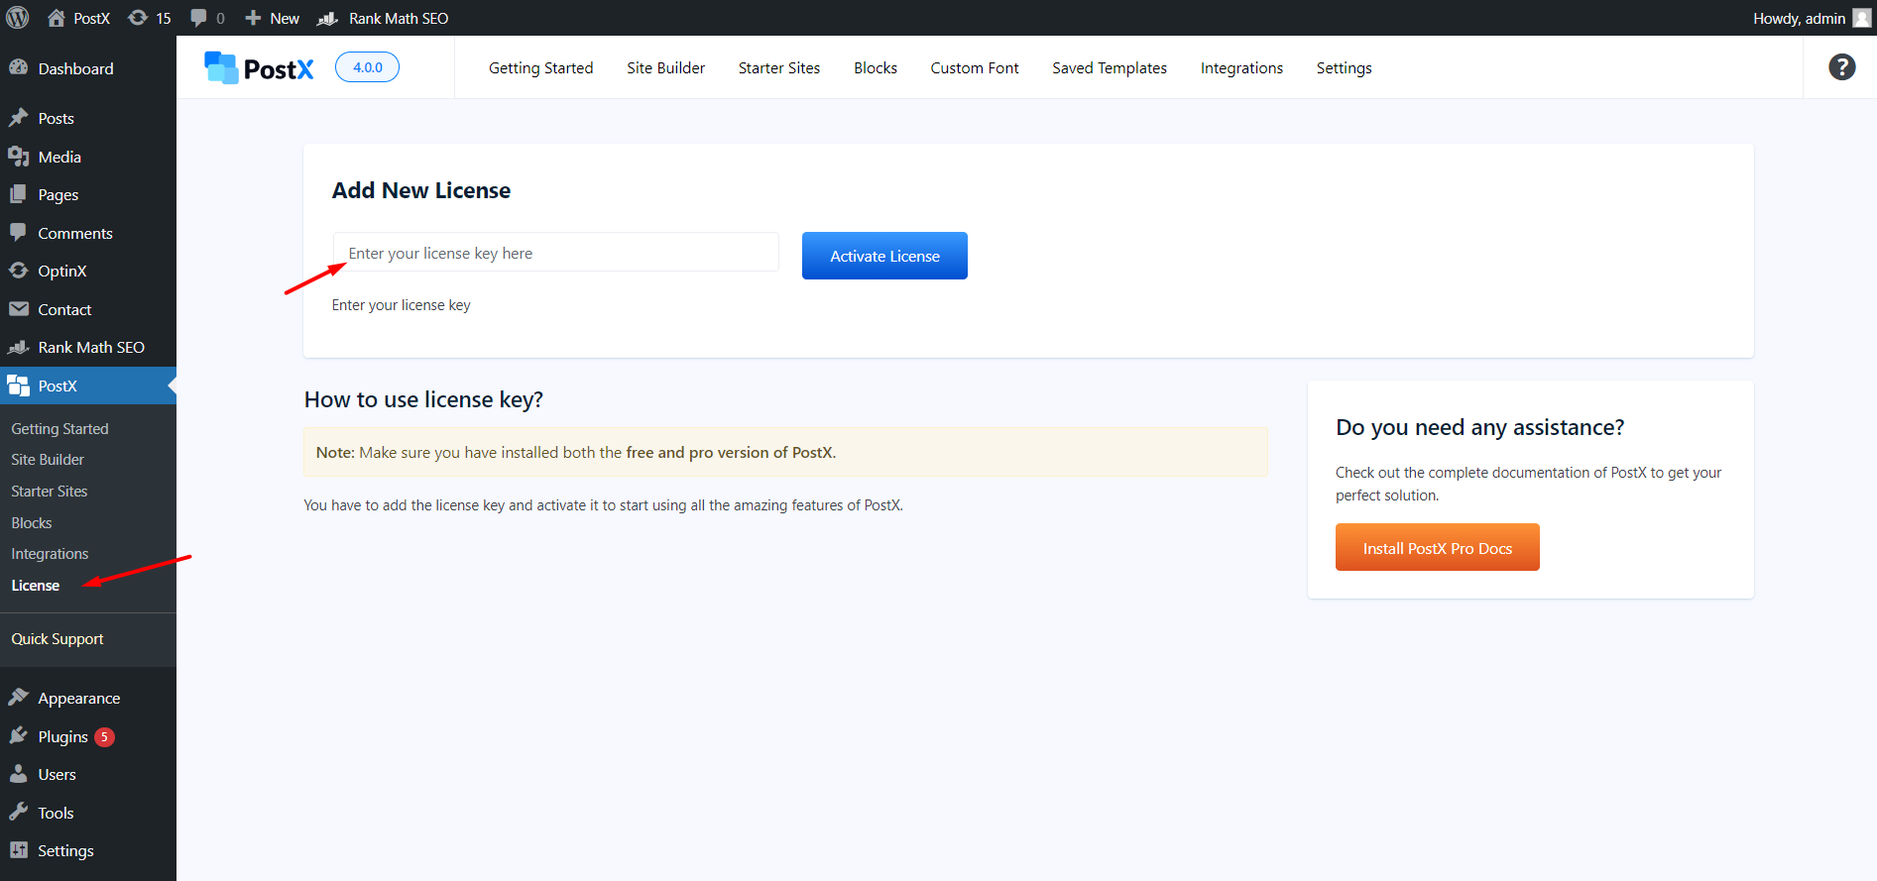Focus the license key input field
This screenshot has height=881, width=1877.
point(555,253)
